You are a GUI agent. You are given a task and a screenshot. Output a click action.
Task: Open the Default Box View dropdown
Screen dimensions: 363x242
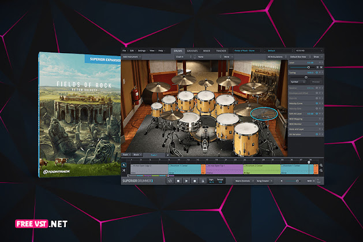[300, 57]
